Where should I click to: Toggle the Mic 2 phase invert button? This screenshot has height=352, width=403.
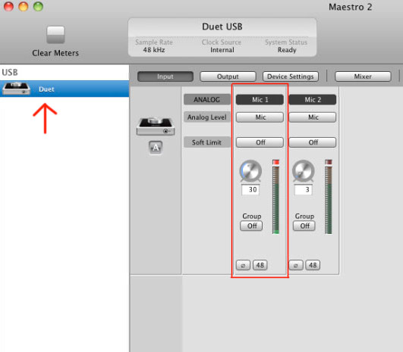(296, 265)
